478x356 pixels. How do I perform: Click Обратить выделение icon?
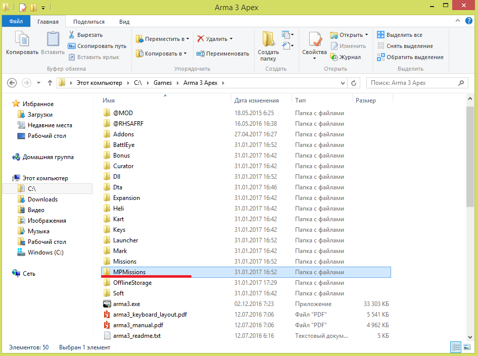(381, 57)
